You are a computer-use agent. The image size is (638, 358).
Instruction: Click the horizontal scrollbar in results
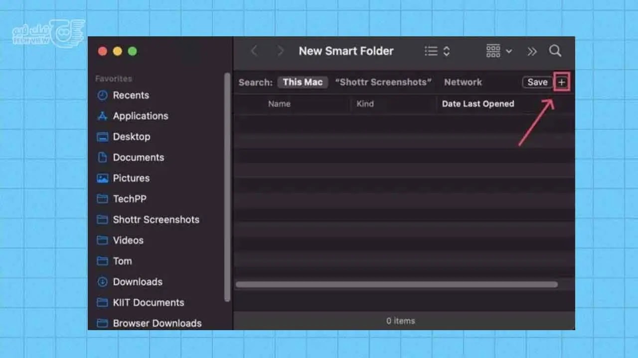(x=397, y=284)
